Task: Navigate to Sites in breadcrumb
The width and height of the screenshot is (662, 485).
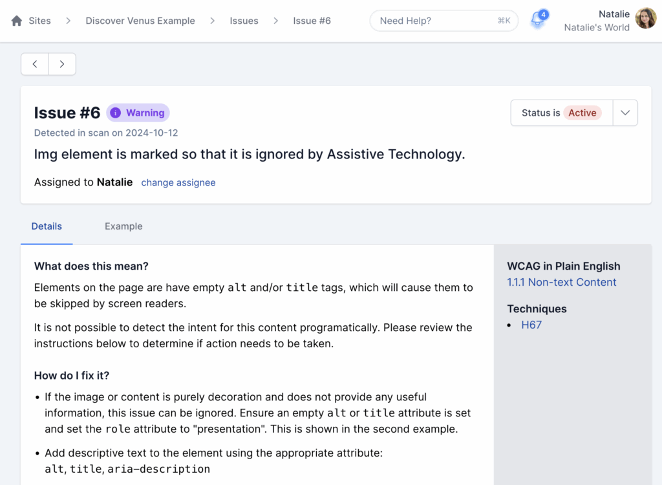Action: [x=39, y=21]
